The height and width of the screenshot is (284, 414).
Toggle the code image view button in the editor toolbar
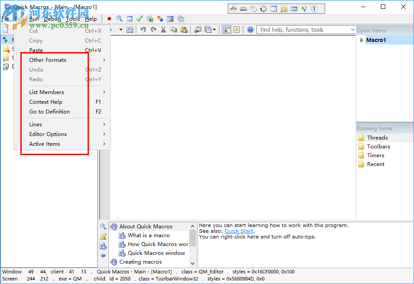tap(226, 30)
